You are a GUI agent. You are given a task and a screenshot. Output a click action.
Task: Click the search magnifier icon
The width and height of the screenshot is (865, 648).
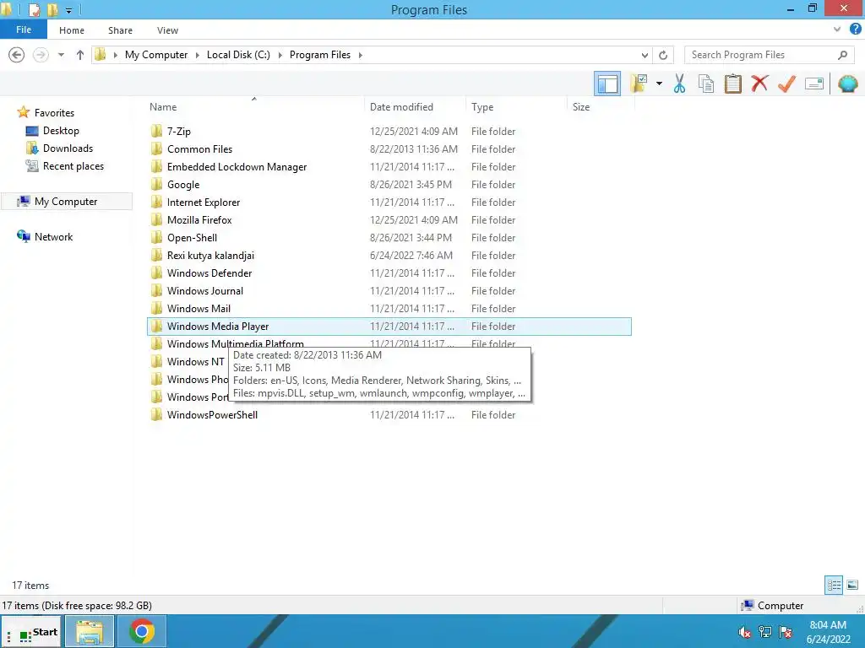[x=842, y=55]
